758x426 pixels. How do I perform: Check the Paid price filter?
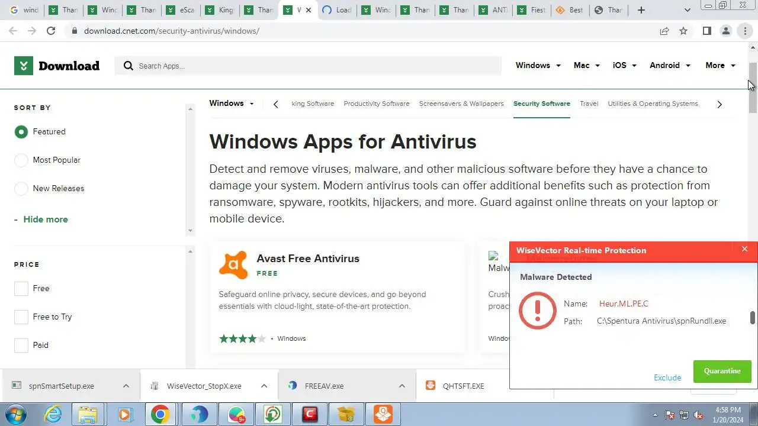click(21, 346)
